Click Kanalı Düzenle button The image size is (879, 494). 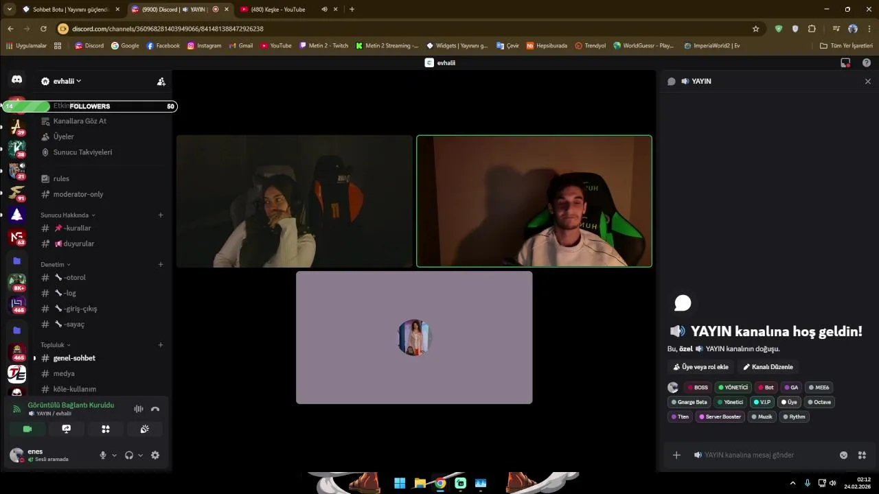768,367
